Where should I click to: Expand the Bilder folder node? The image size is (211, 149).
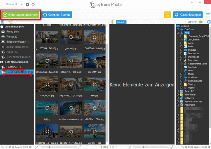point(181,46)
